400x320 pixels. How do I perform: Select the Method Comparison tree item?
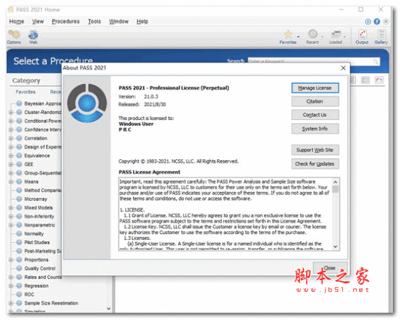point(43,190)
